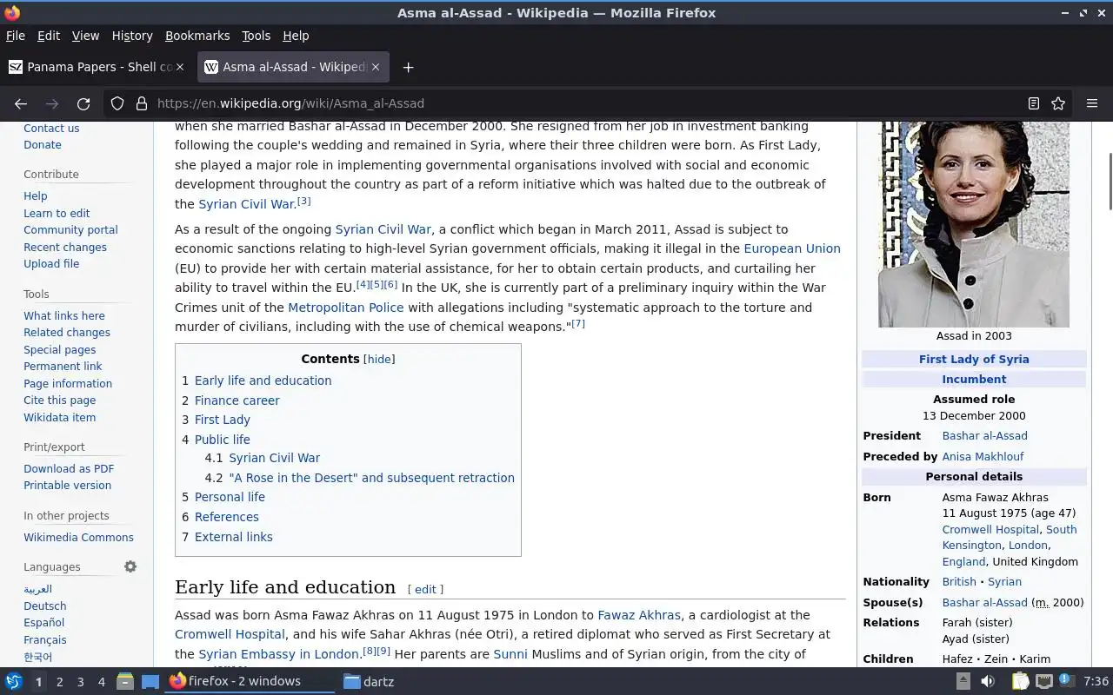The width and height of the screenshot is (1113, 695).
Task: Open volume control in system tray
Action: coord(988,682)
